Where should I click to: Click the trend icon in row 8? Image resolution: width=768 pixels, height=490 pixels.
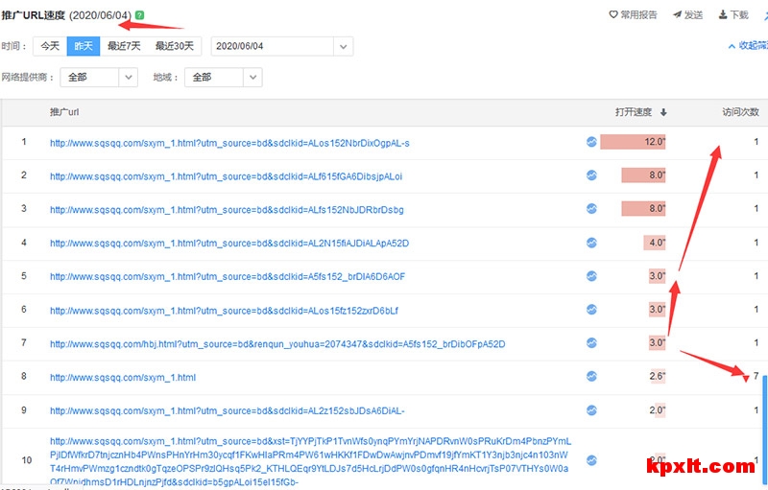pos(591,377)
